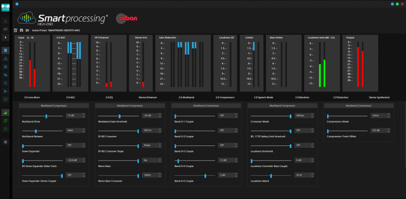Click the green sync arrows icon
Viewport: 406px width, 199px height.
coord(6,121)
